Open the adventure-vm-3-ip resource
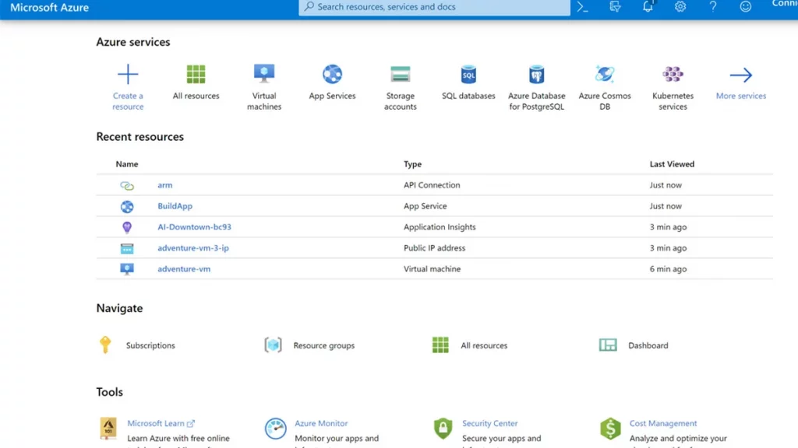 pyautogui.click(x=192, y=248)
